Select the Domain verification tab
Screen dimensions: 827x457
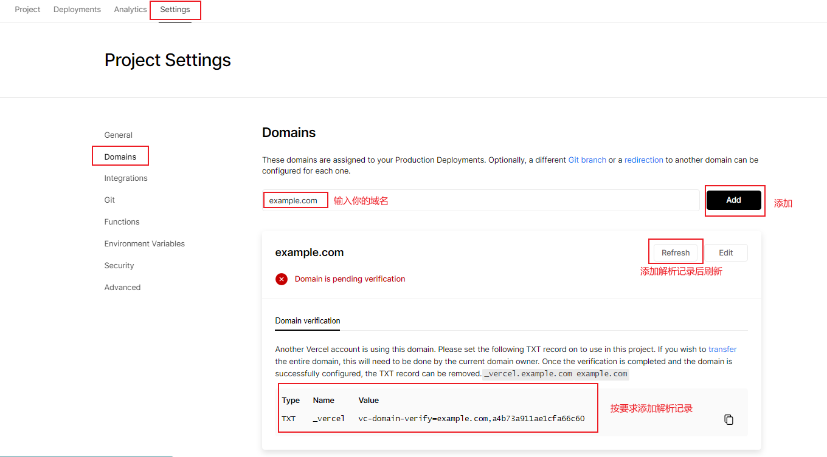[308, 320]
